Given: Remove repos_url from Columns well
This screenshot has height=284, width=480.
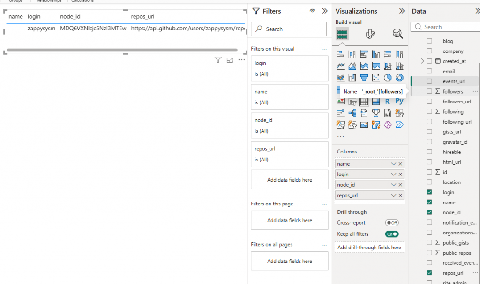Looking at the screenshot, I should pos(400,196).
